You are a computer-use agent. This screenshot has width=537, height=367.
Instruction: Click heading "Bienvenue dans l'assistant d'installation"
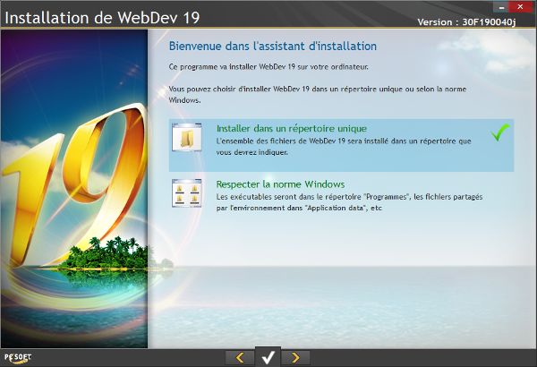point(273,46)
